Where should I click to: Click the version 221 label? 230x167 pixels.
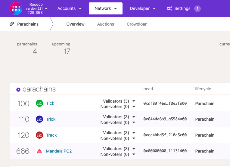pos(34,8)
